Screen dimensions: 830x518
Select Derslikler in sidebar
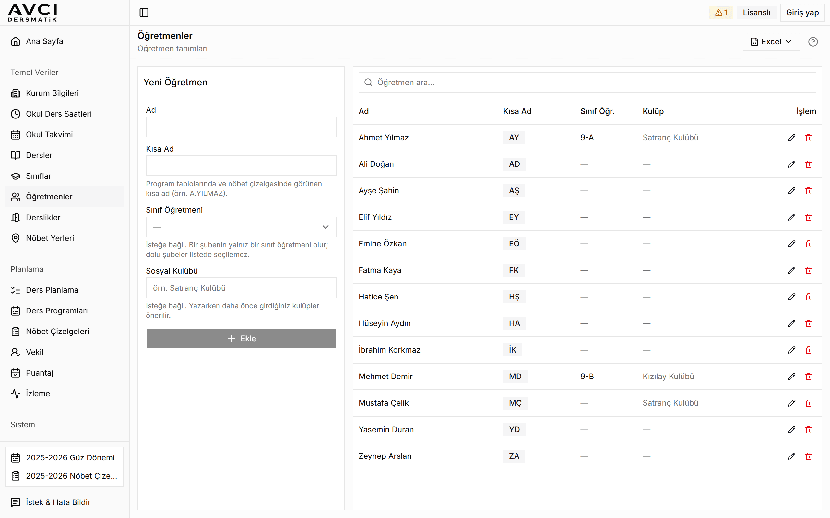65,218
